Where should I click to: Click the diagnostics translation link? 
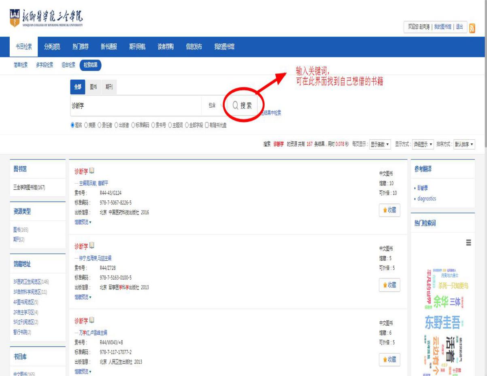pyautogui.click(x=425, y=199)
